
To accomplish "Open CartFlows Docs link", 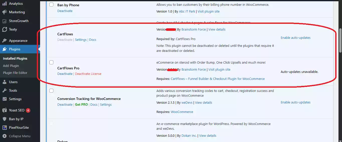I will pos(93,40).
